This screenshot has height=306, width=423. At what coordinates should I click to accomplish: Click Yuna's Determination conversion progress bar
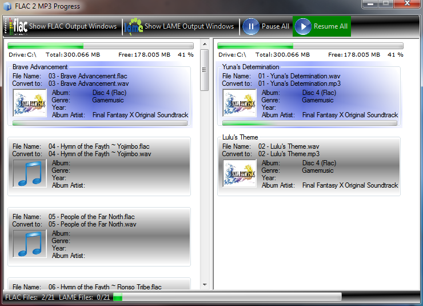click(310, 123)
